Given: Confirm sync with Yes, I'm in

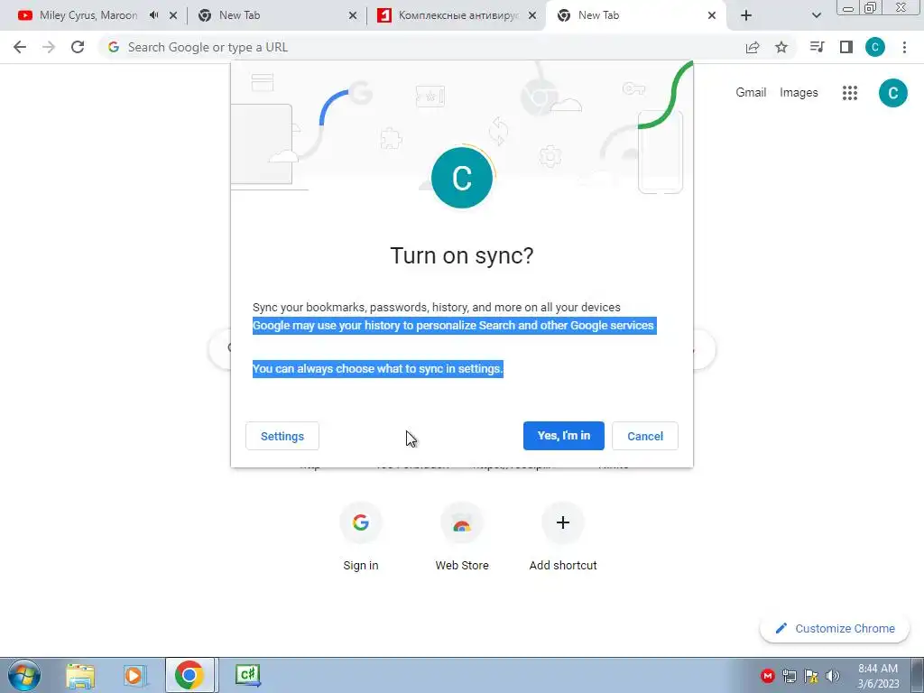Looking at the screenshot, I should point(563,436).
